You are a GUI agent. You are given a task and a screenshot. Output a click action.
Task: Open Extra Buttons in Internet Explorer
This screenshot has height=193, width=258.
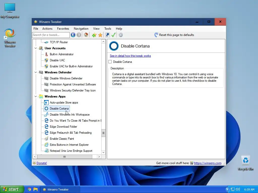tap(69, 145)
